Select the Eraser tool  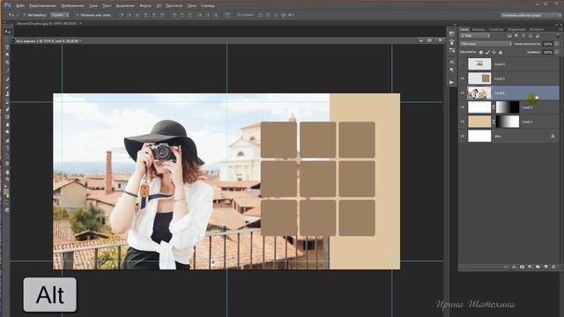click(7, 109)
